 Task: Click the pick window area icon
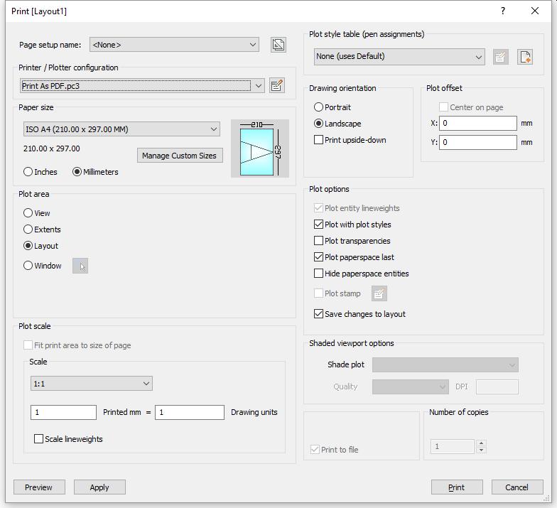click(80, 266)
